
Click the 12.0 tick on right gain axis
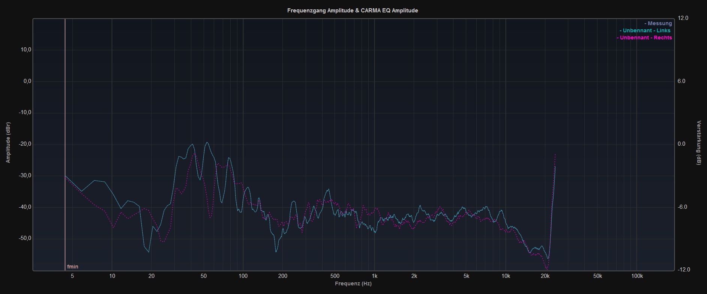[683, 18]
